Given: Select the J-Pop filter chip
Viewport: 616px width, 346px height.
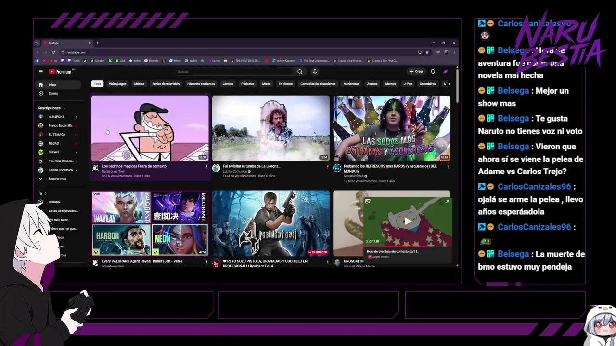Looking at the screenshot, I should click(408, 84).
